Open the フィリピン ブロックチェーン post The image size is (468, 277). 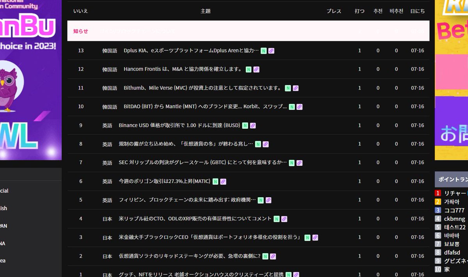click(x=187, y=200)
